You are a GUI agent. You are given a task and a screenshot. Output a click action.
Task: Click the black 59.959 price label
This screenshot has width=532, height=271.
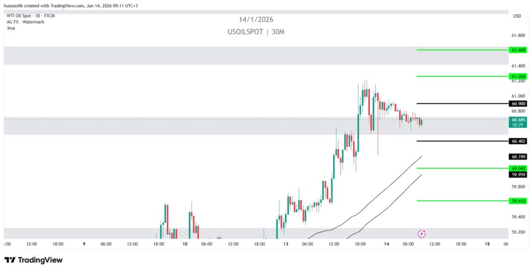click(518, 174)
